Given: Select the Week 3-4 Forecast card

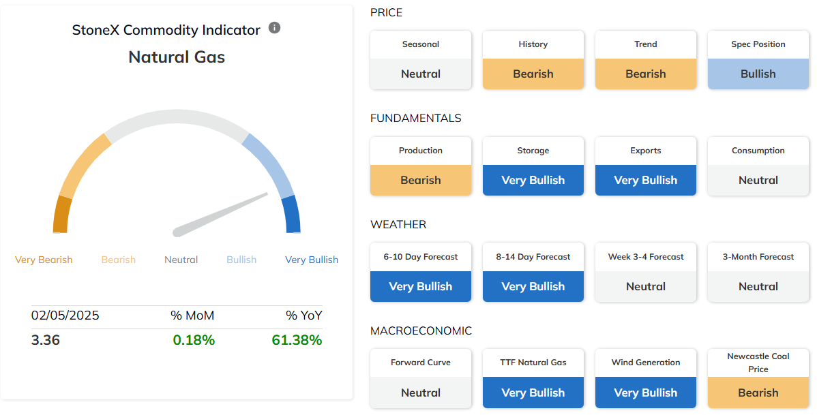Looking at the screenshot, I should (646, 273).
